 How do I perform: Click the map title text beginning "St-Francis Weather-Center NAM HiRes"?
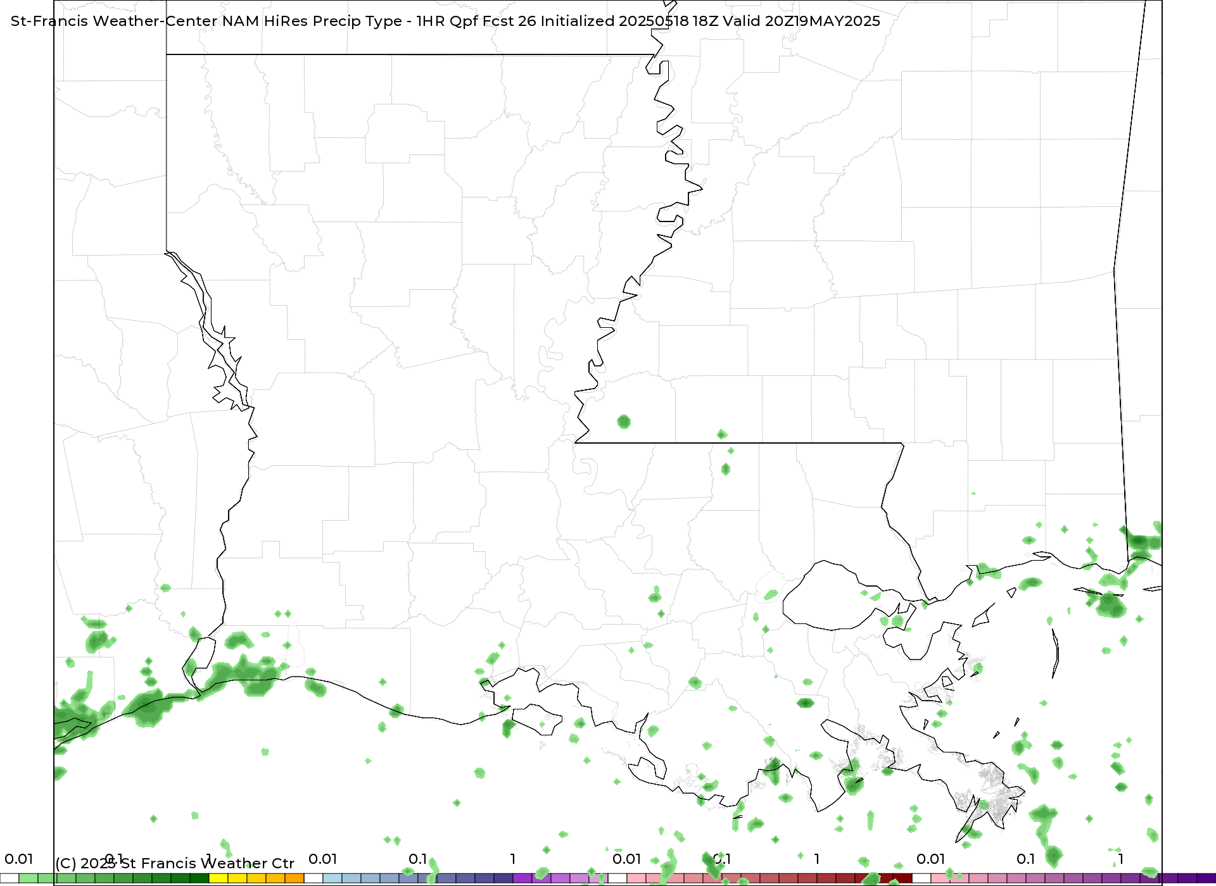pos(445,21)
